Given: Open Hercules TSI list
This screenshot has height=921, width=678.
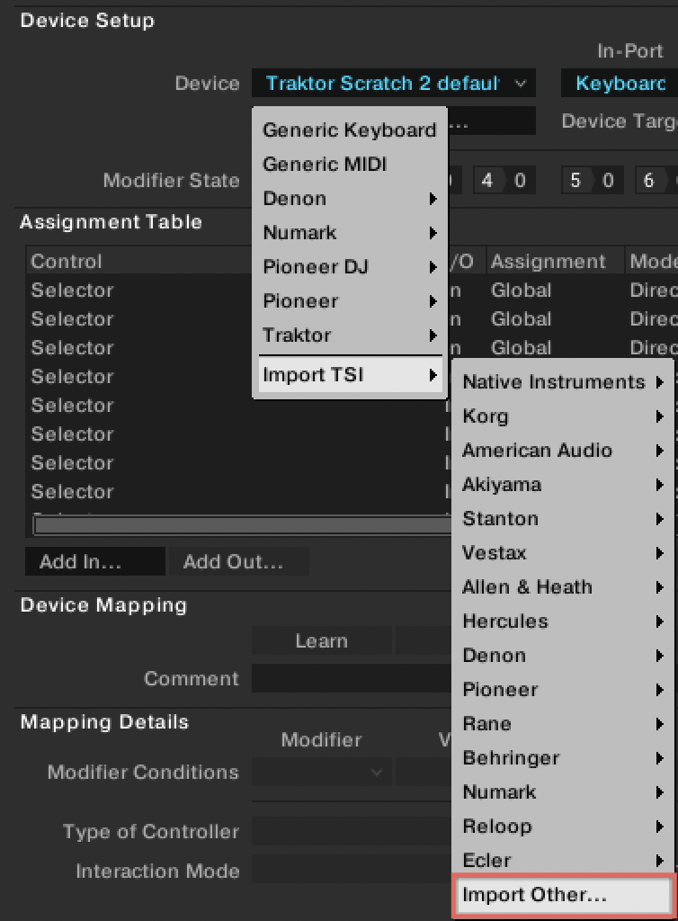Looking at the screenshot, I should click(x=563, y=621).
